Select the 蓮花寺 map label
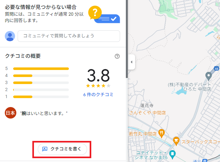Viewport: 220px width, 162px height. (x=147, y=105)
